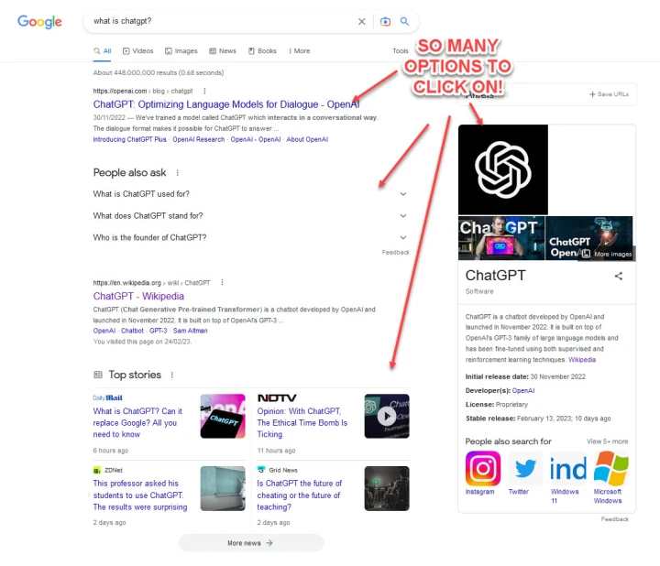This screenshot has width=660, height=566.
Task: Open the Google logo homepage link
Action: click(x=39, y=21)
